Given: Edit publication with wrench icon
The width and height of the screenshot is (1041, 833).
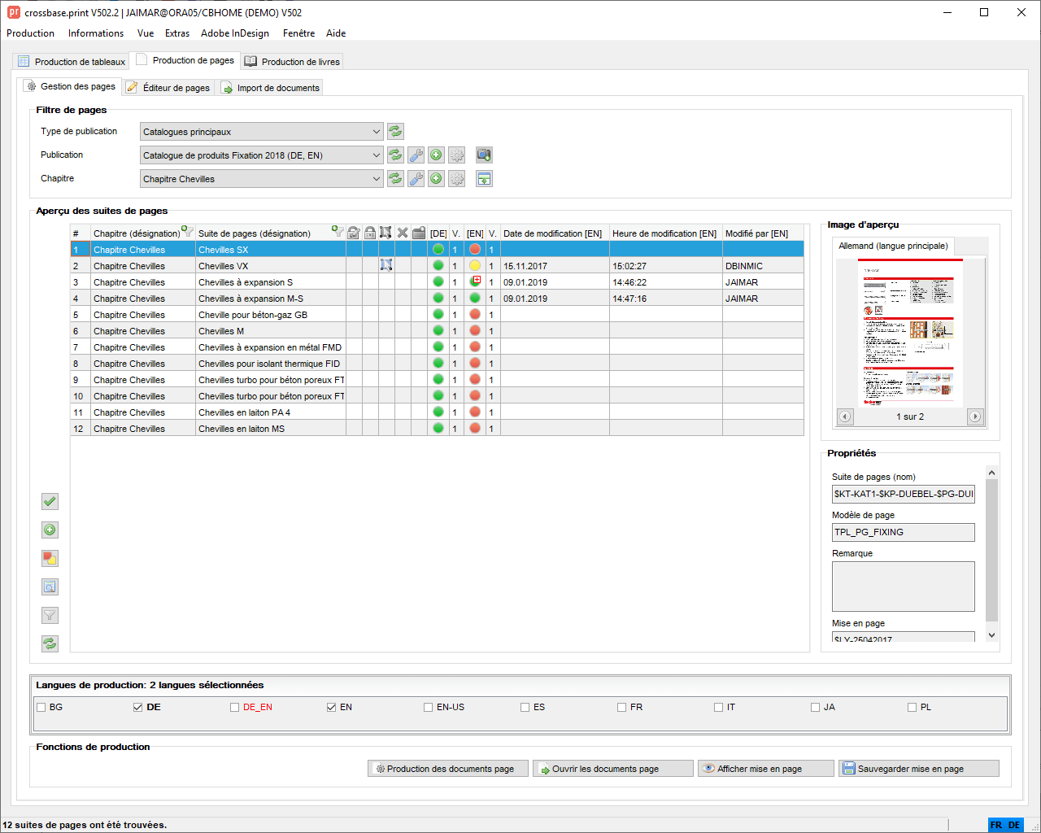Looking at the screenshot, I should click(416, 155).
